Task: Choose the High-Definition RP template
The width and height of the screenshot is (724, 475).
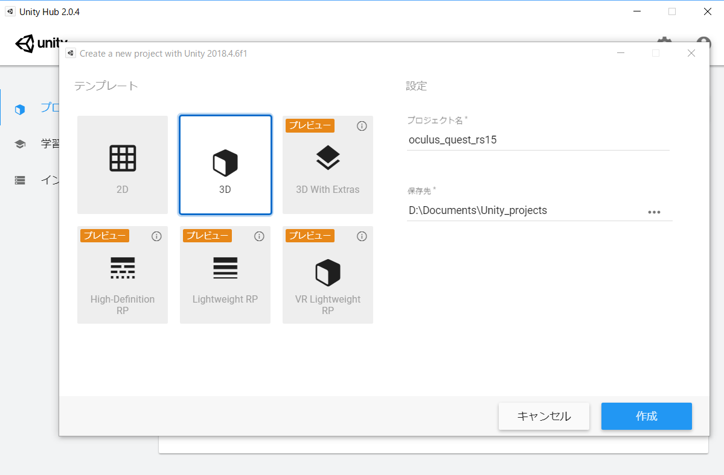Action: pos(123,275)
